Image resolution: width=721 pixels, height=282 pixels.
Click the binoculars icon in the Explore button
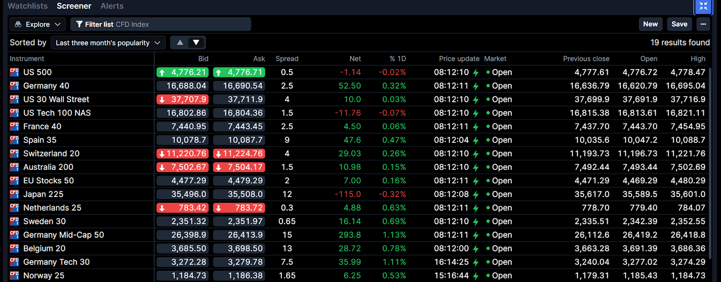pyautogui.click(x=18, y=24)
